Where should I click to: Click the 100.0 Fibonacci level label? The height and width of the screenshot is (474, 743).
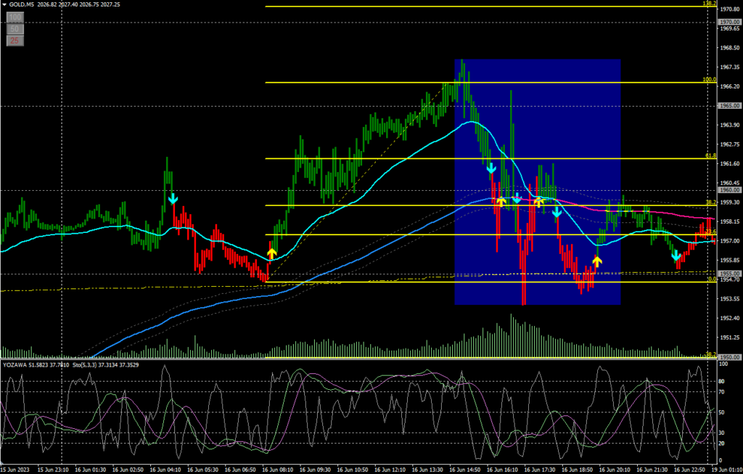[710, 80]
